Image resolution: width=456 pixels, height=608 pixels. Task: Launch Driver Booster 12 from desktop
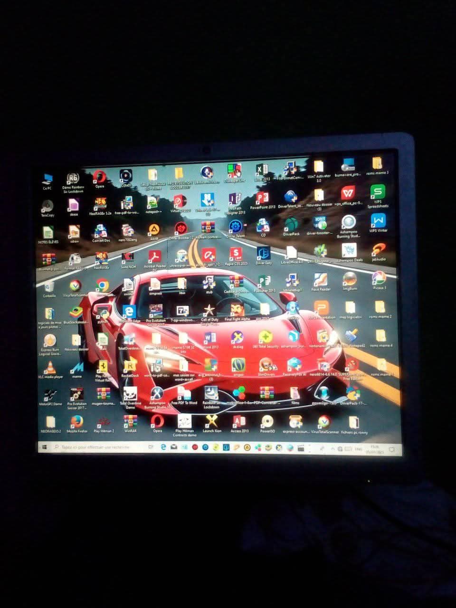click(181, 228)
